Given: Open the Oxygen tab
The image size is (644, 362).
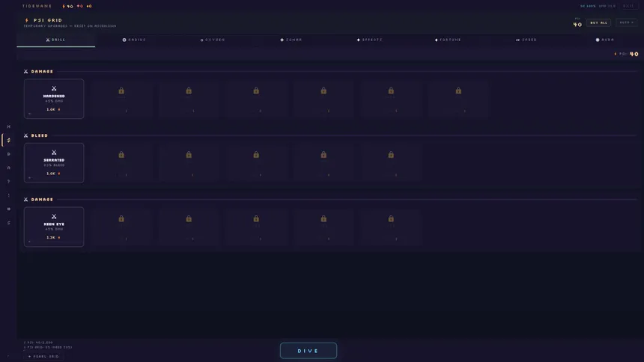Looking at the screenshot, I should coord(213,40).
